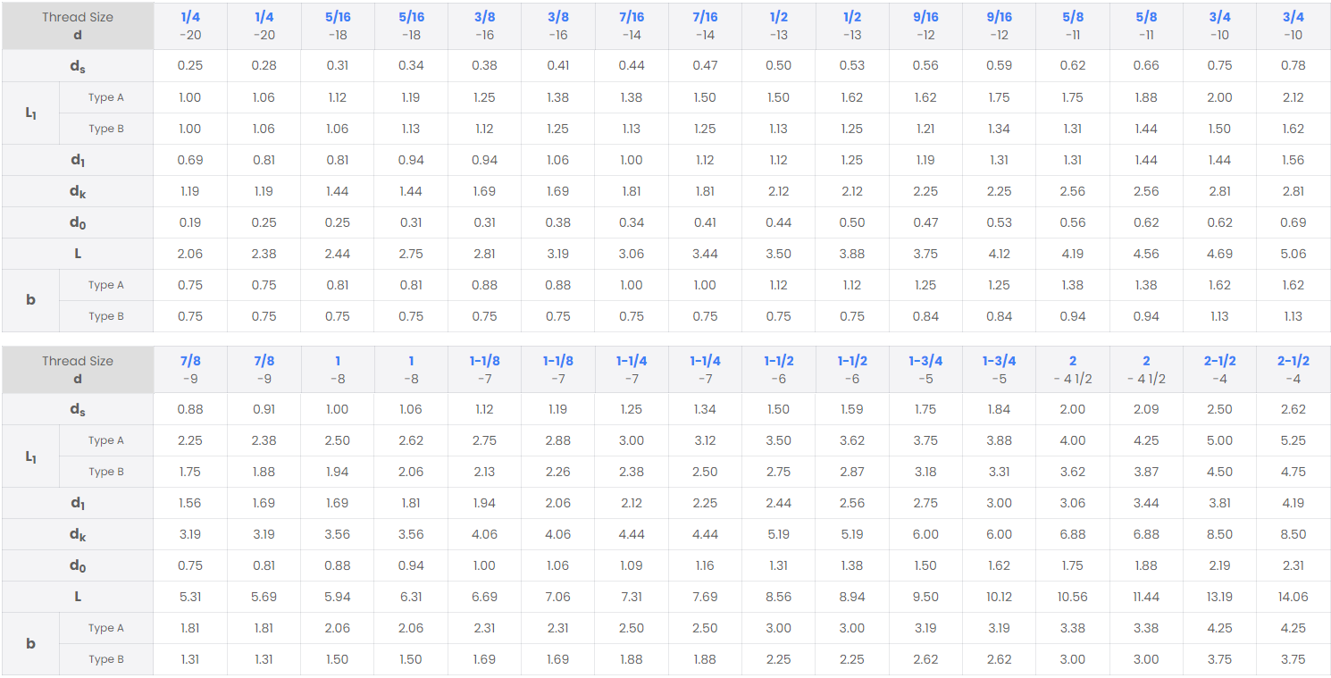The width and height of the screenshot is (1331, 678).
Task: Select the L value 4.69
Action: point(1219,254)
